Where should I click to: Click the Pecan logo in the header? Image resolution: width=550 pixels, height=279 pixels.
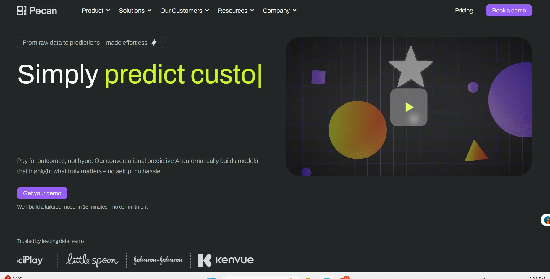[37, 11]
